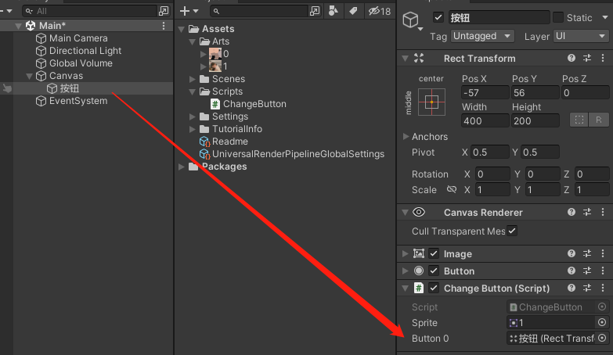
Task: Open the Hierarchy search type picker icon
Action: click(164, 11)
